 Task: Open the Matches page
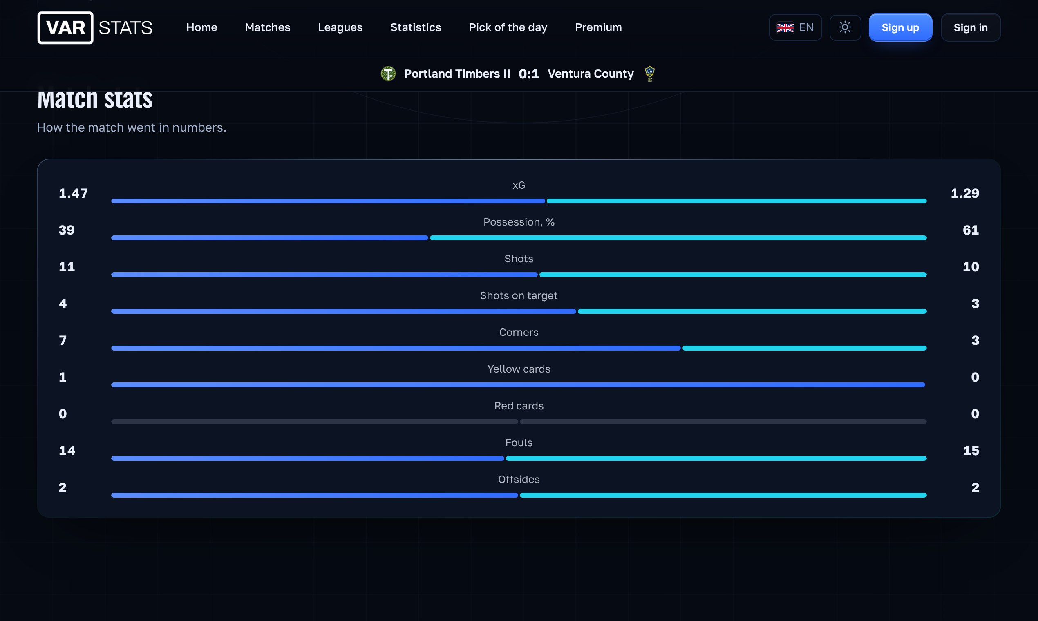click(267, 28)
